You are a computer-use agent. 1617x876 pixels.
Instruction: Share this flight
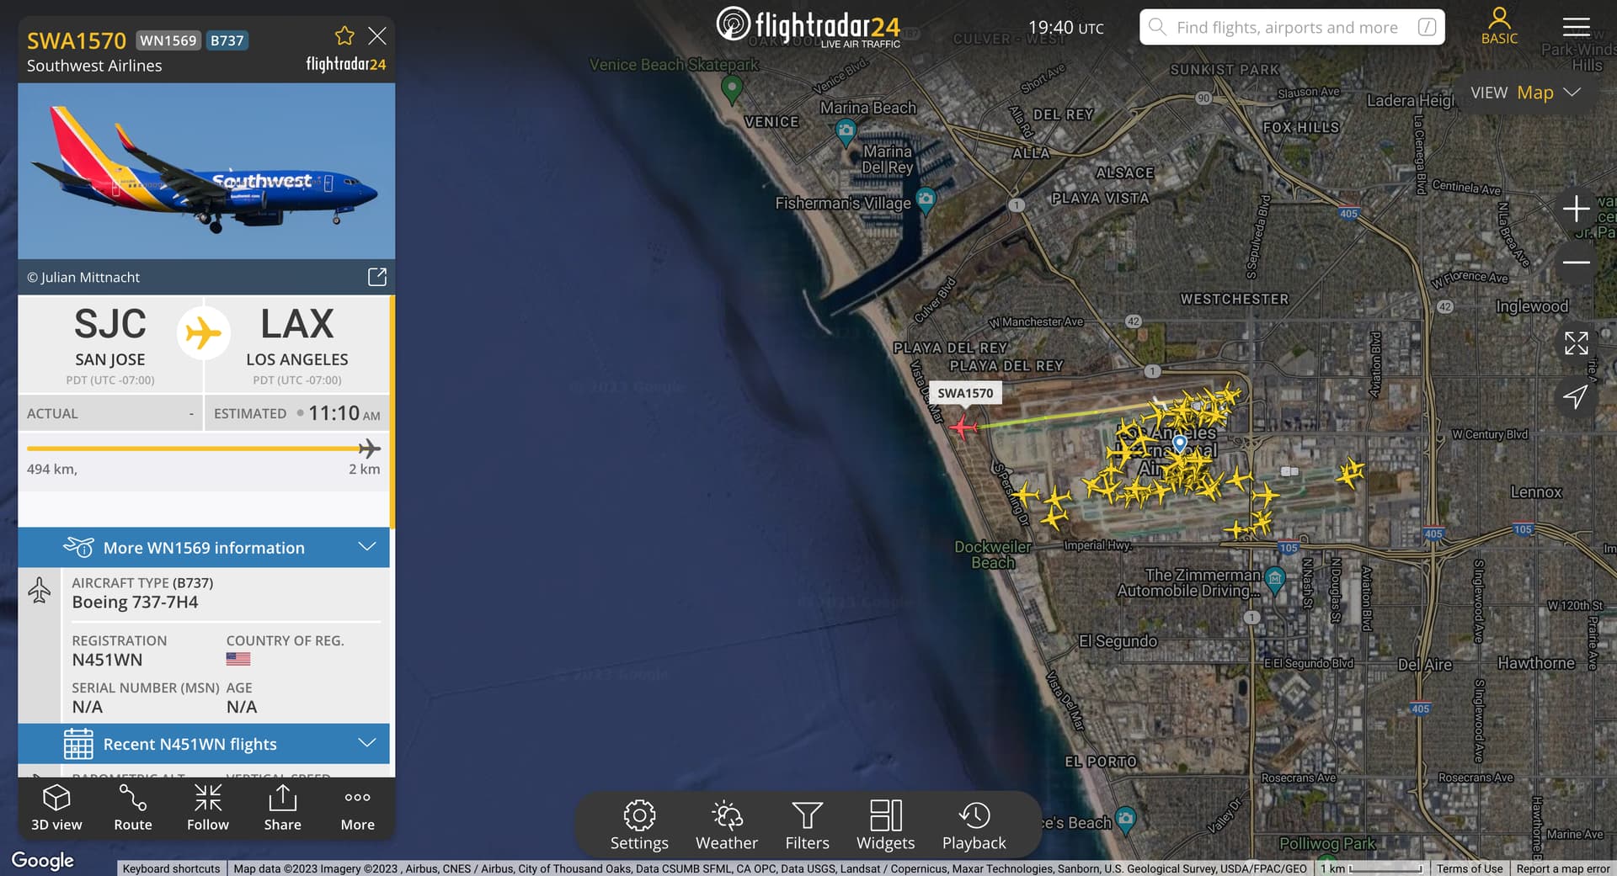[x=282, y=808]
